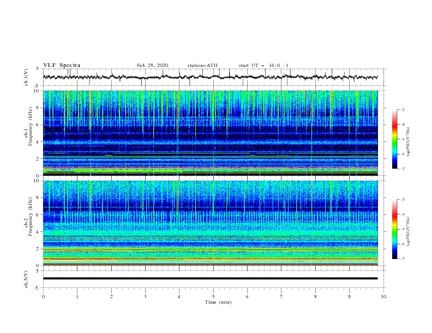Click the "VLF Spectra" title text

coord(62,65)
